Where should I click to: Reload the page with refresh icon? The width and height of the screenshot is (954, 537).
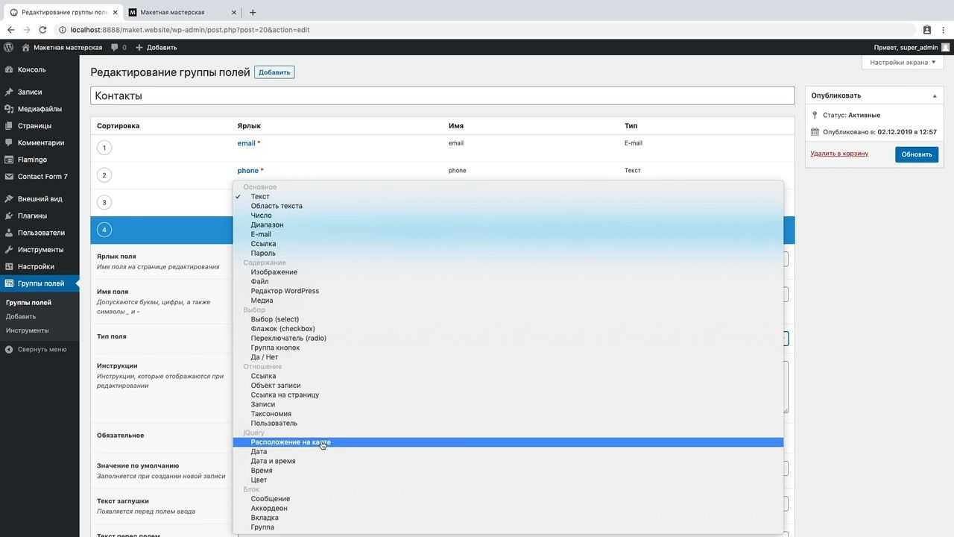[x=42, y=30]
